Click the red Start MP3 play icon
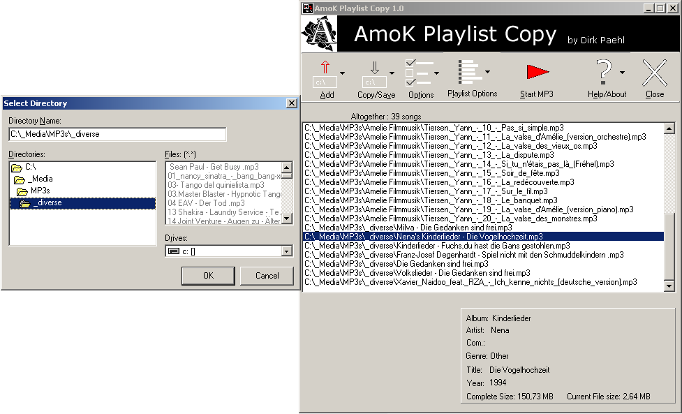 click(538, 72)
